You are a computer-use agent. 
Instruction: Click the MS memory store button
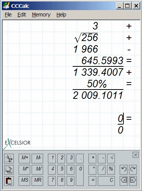[x=24, y=181]
